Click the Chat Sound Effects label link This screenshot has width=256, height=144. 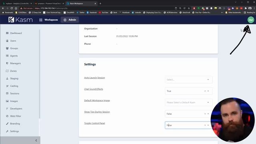pos(94,89)
